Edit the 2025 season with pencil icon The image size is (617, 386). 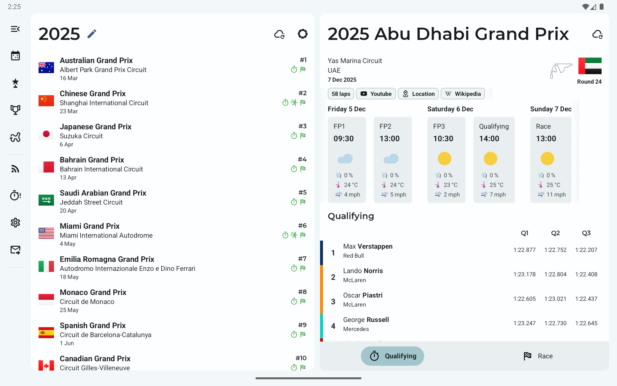tap(92, 34)
